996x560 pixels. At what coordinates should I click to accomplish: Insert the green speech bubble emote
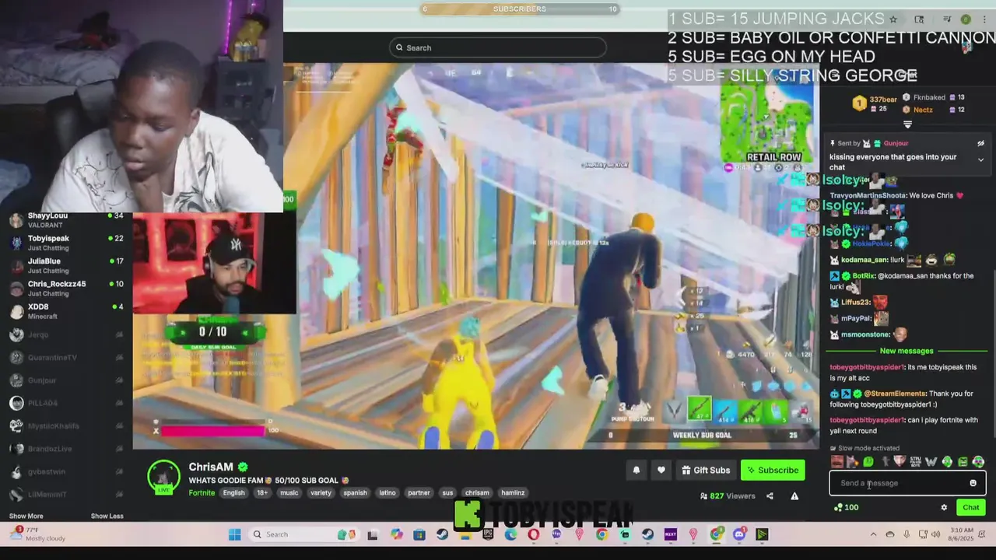click(868, 462)
